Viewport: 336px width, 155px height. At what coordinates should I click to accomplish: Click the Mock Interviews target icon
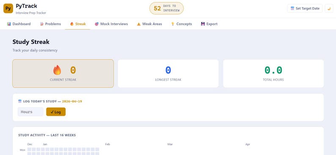coord(96,24)
